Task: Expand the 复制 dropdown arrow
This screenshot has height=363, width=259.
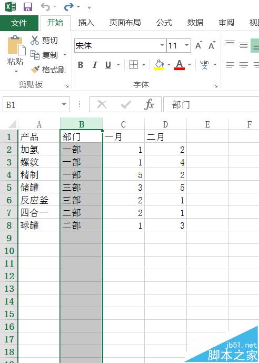Action: (x=65, y=55)
